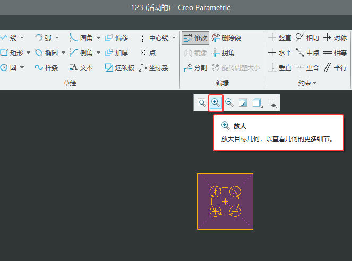This screenshot has height=261, width=352.
Task: Select the 中心线 (Centerline) tool
Action: coord(154,38)
